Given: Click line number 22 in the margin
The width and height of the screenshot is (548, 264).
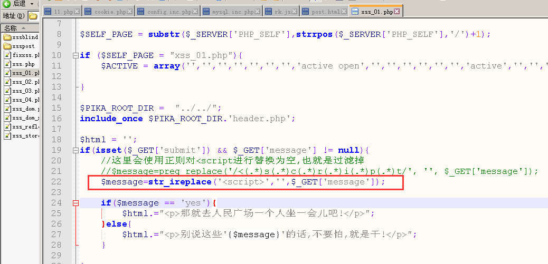Looking at the screenshot, I should coord(56,182).
